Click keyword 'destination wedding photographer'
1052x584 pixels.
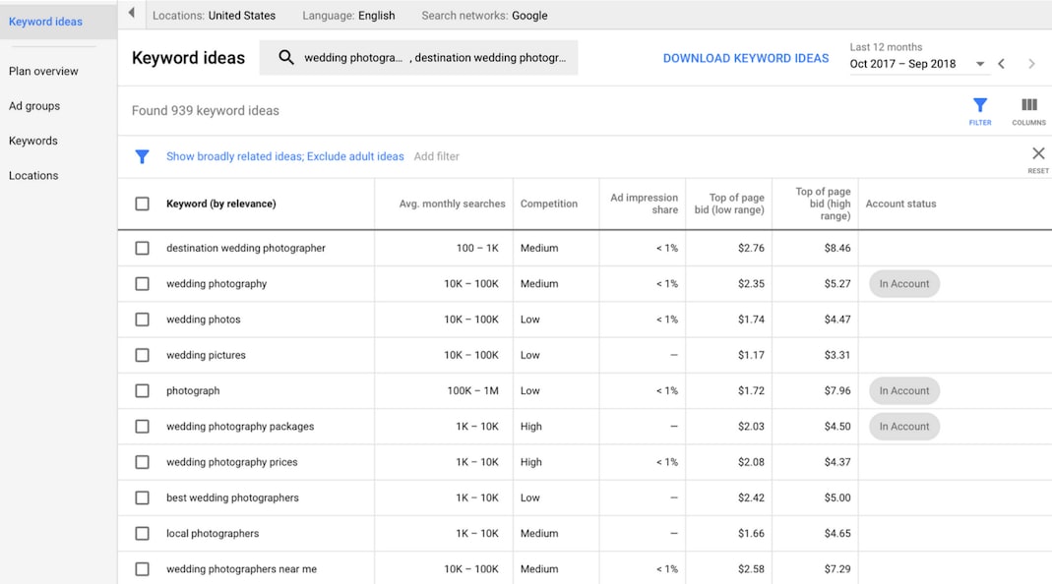point(246,248)
